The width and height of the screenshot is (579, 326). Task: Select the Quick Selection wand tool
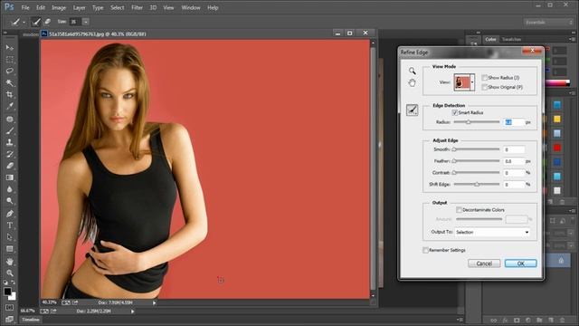[10, 82]
